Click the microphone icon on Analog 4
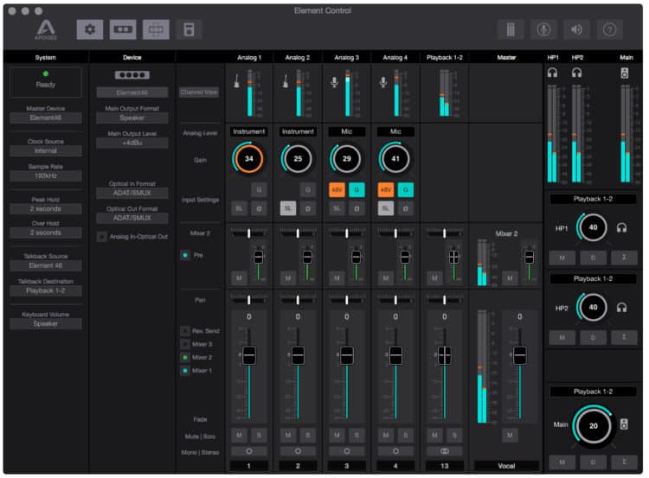The image size is (649, 478). point(383,82)
